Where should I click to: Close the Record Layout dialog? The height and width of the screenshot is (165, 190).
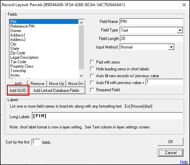184,5
